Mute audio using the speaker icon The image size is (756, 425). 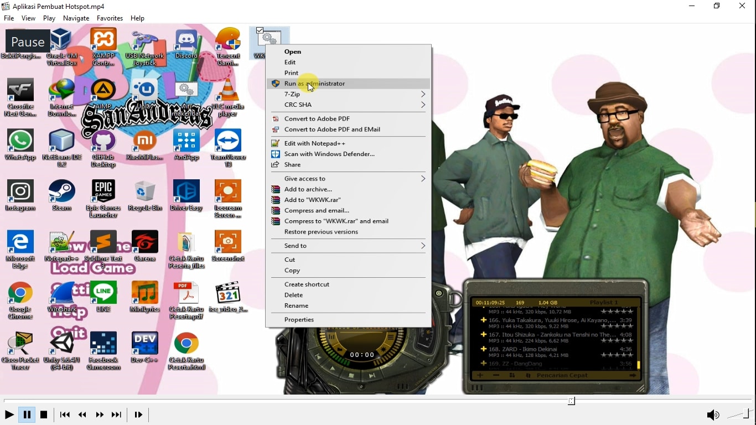713,415
